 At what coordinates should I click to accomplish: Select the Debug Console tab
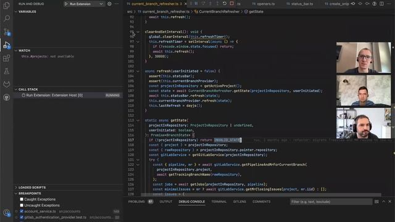192,202
